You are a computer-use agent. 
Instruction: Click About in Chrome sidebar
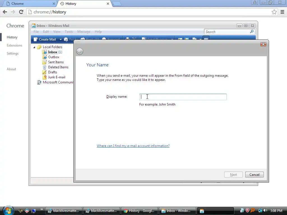click(x=11, y=69)
